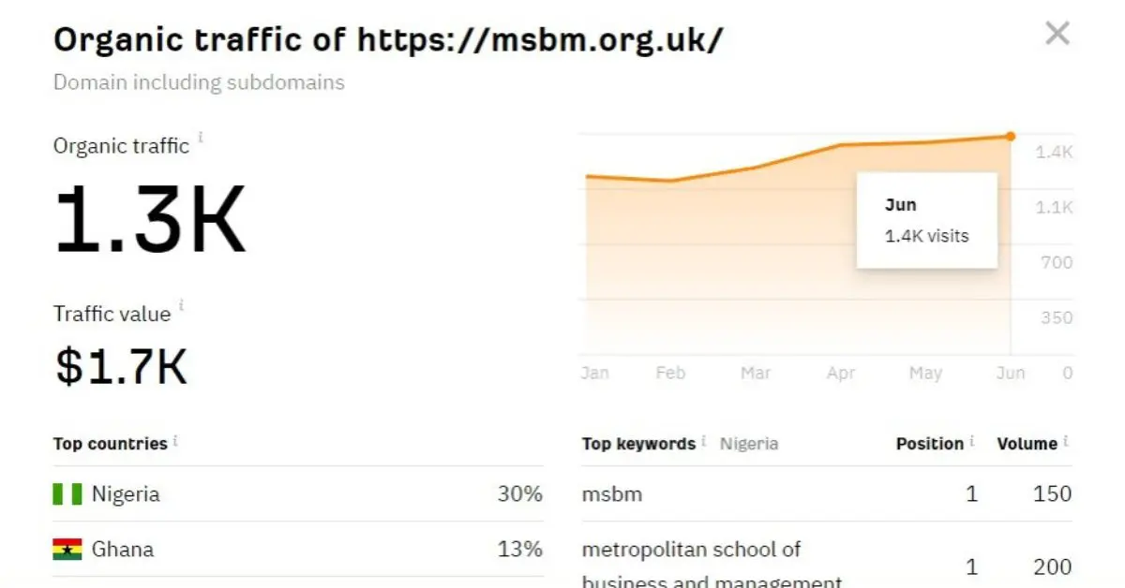
Task: Open info tooltip next to Organic traffic
Action: pos(201,139)
